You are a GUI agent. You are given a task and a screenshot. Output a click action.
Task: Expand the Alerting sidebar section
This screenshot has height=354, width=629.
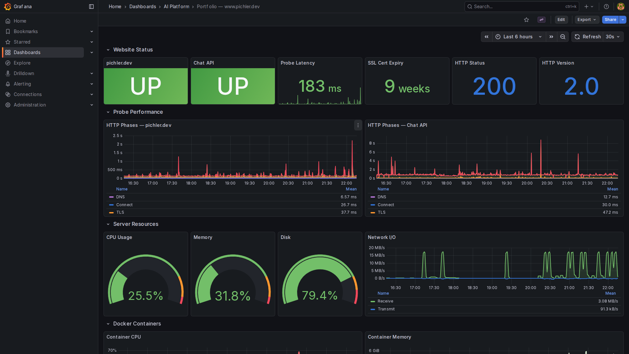(92, 84)
